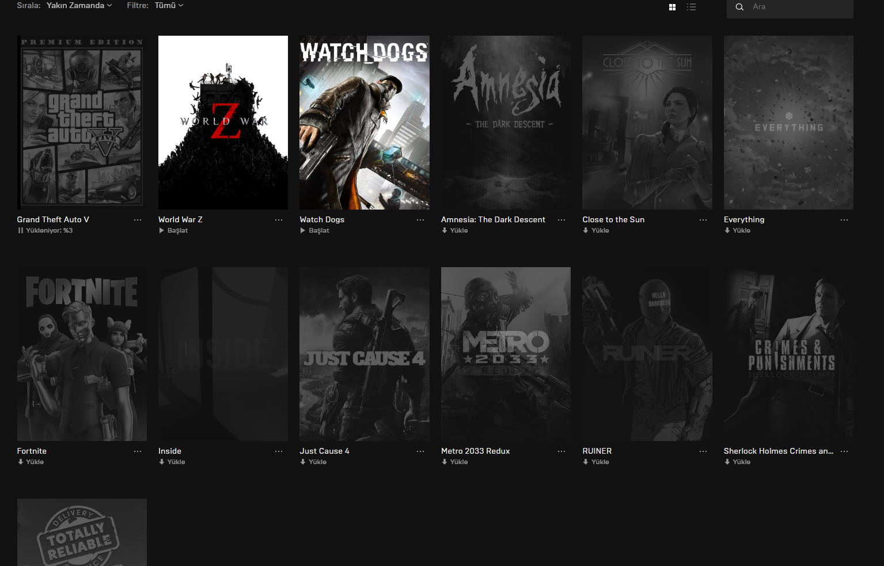Click download icon for Close to the Sun

[586, 230]
